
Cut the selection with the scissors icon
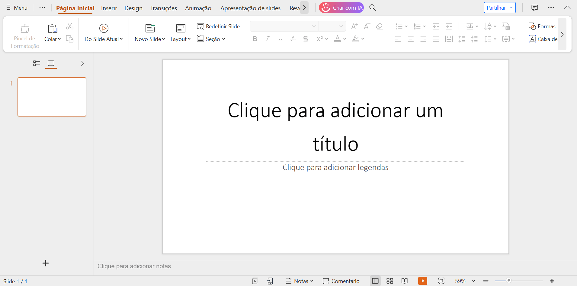click(x=70, y=26)
